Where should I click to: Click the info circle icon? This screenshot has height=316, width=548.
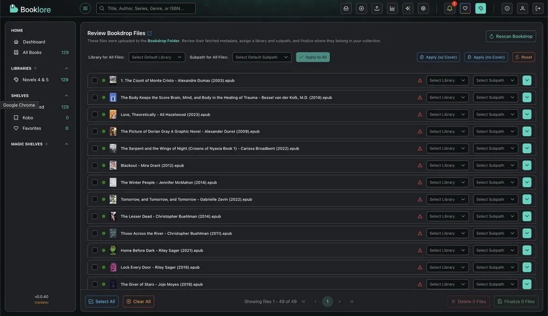[507, 8]
